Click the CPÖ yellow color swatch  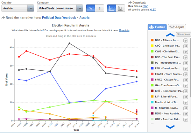point(152,46)
